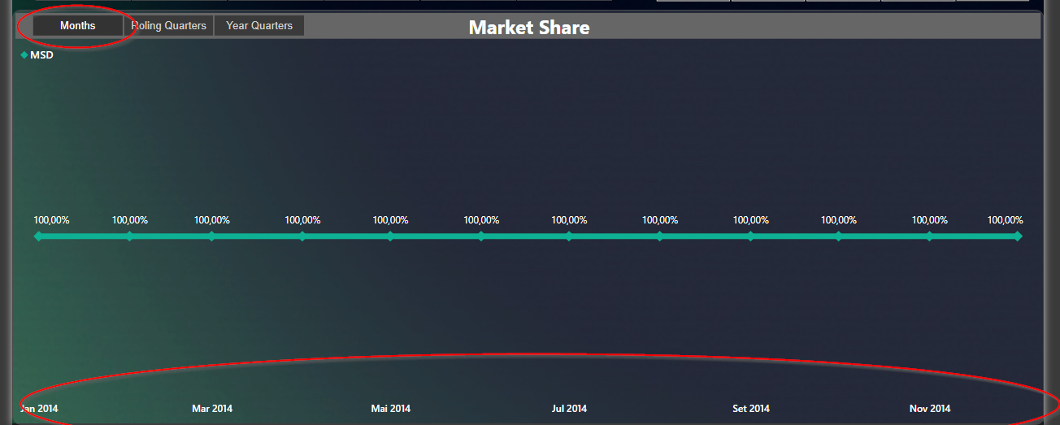The height and width of the screenshot is (425, 1060).
Task: Click the Mar 2014 axis label
Action: pyautogui.click(x=212, y=409)
